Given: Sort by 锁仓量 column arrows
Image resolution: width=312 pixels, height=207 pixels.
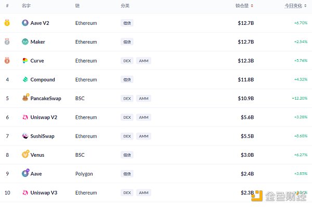Looking at the screenshot, I should point(252,6).
